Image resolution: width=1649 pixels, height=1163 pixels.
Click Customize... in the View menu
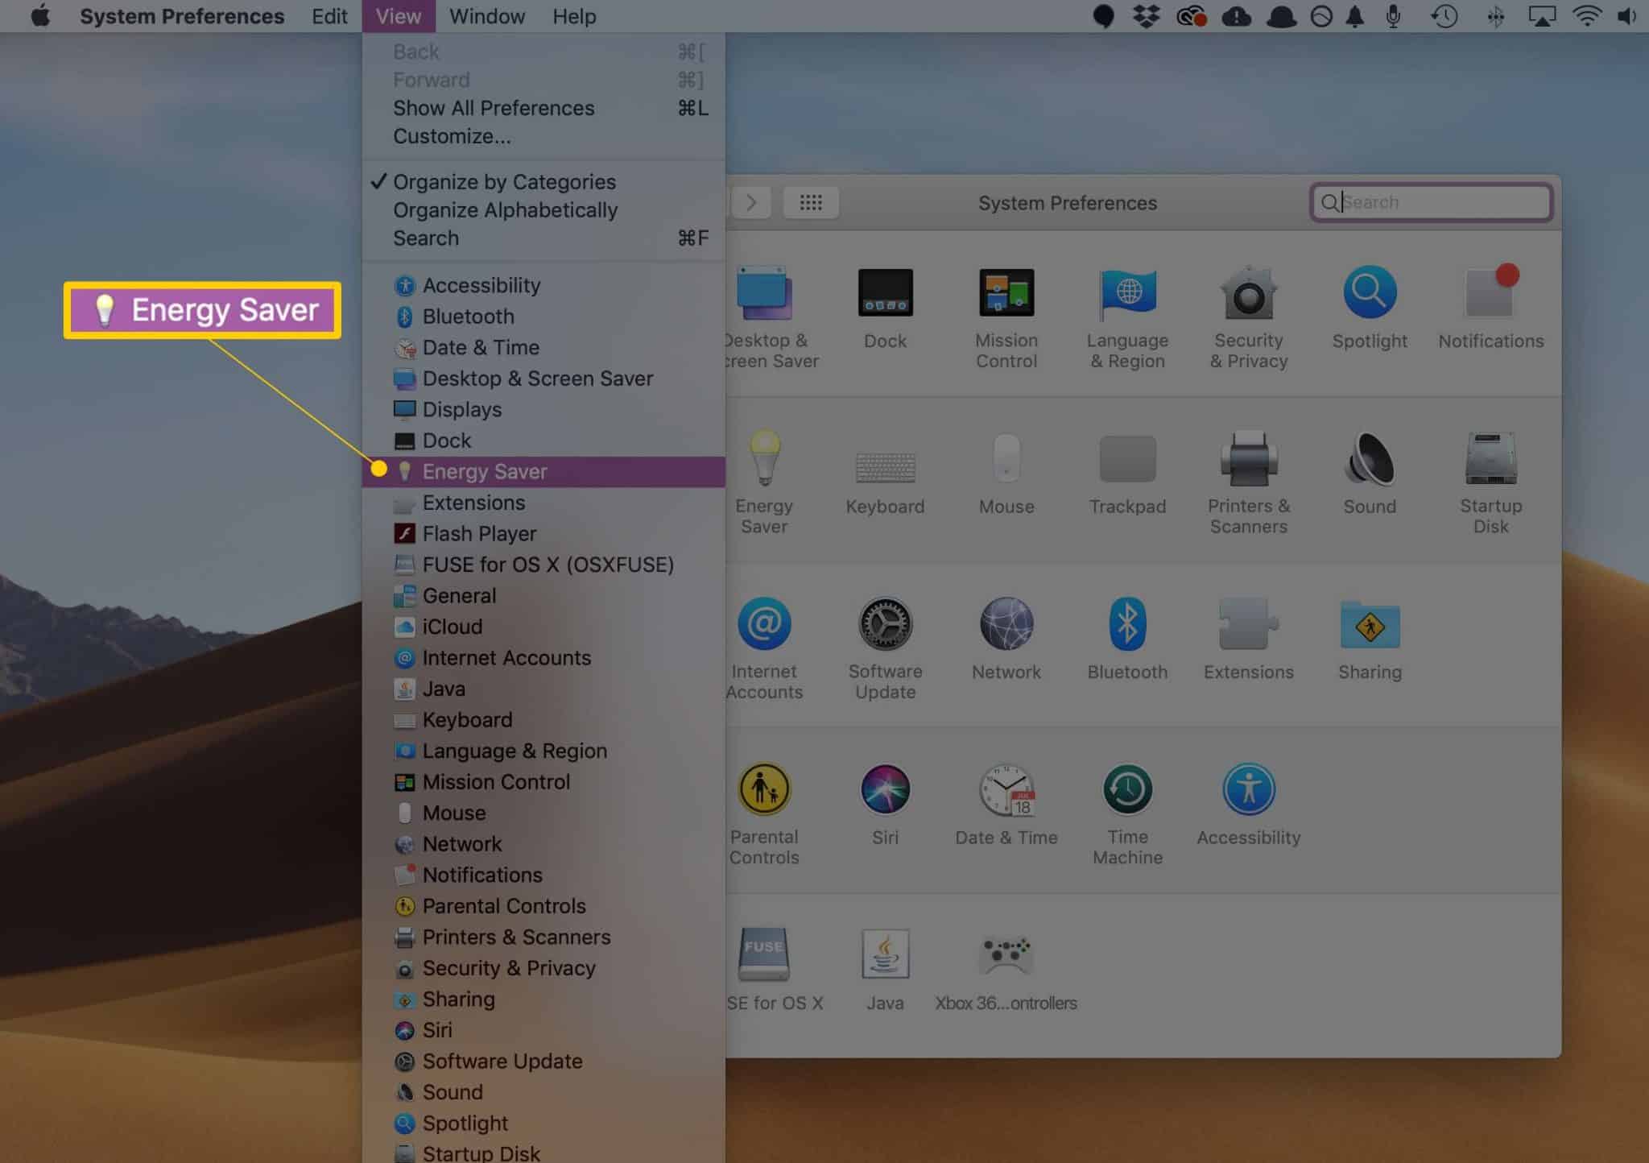pyautogui.click(x=452, y=136)
